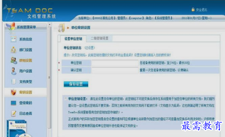
Task: Click the small note icon before 单位密钥设置 description
Action: 66,99
